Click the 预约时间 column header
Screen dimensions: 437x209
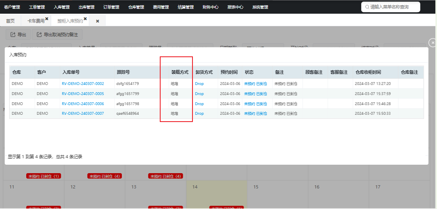click(230, 72)
